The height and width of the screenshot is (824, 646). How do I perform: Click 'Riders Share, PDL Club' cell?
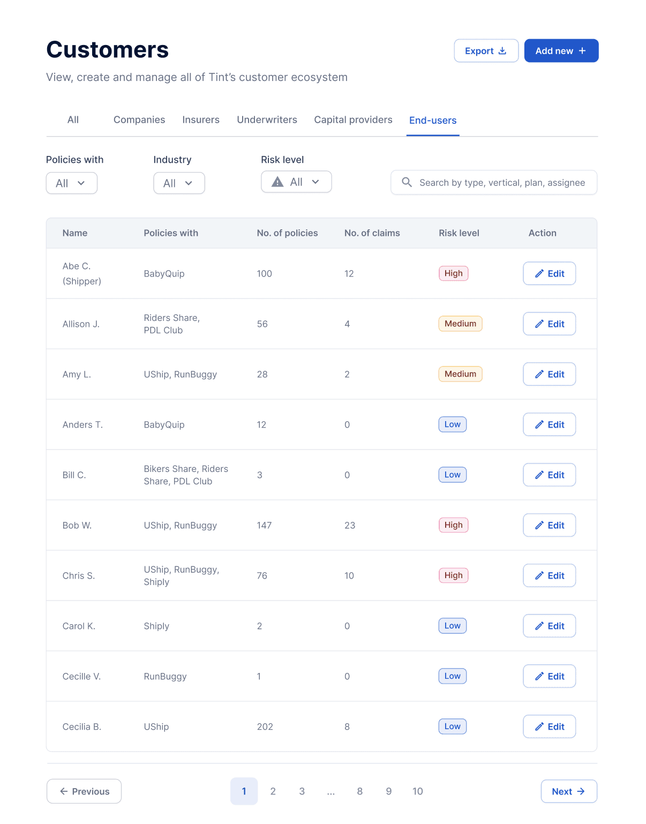pyautogui.click(x=172, y=324)
